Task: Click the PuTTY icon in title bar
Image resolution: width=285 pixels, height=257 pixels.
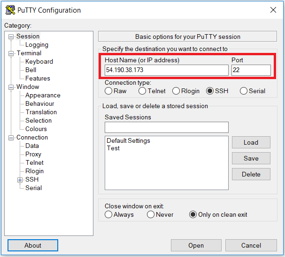Action: tap(10, 10)
